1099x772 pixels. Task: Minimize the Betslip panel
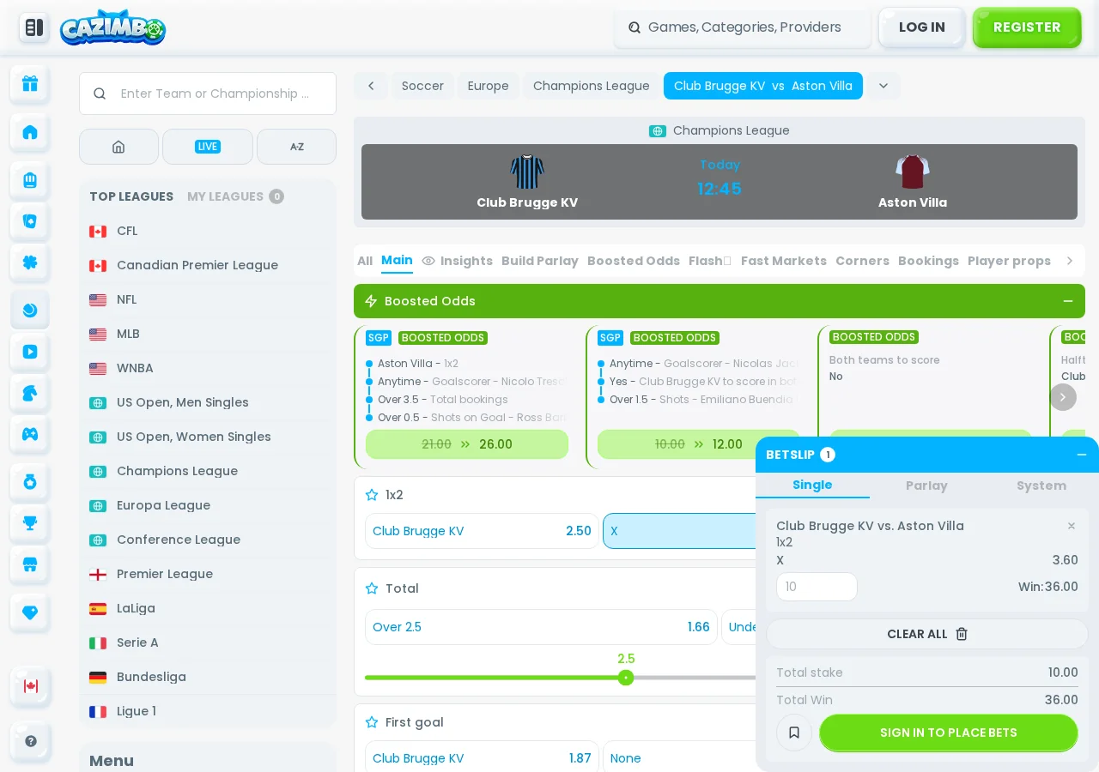(x=1082, y=455)
